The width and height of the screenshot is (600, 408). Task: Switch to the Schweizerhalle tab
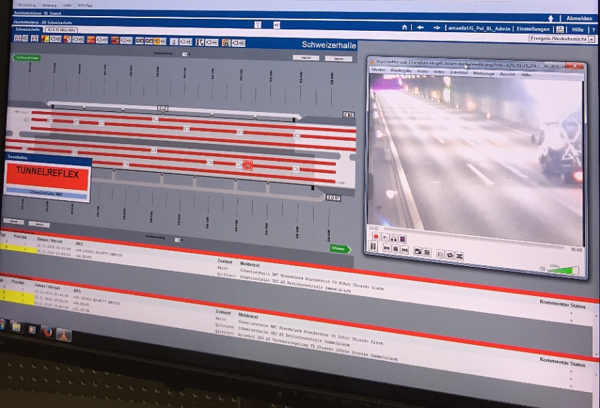[27, 29]
